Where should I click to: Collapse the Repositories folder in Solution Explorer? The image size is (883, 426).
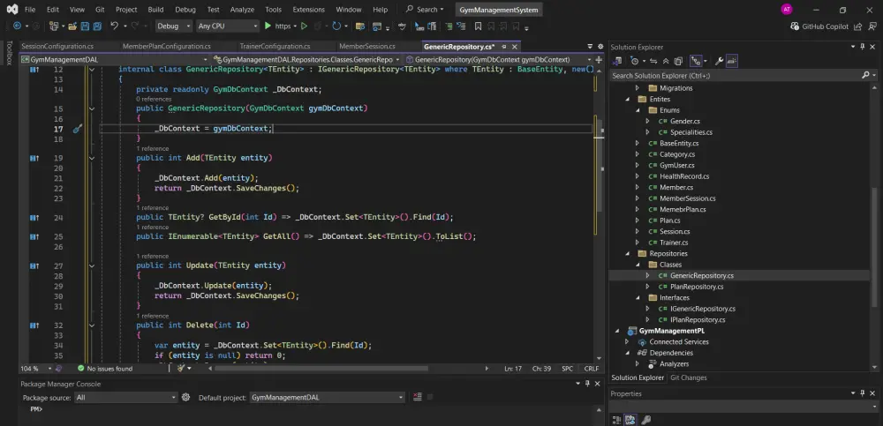click(627, 254)
